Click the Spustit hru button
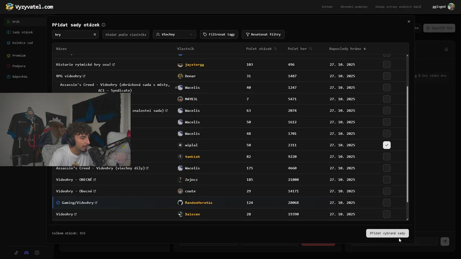This screenshot has height=259, width=461. coord(439,28)
